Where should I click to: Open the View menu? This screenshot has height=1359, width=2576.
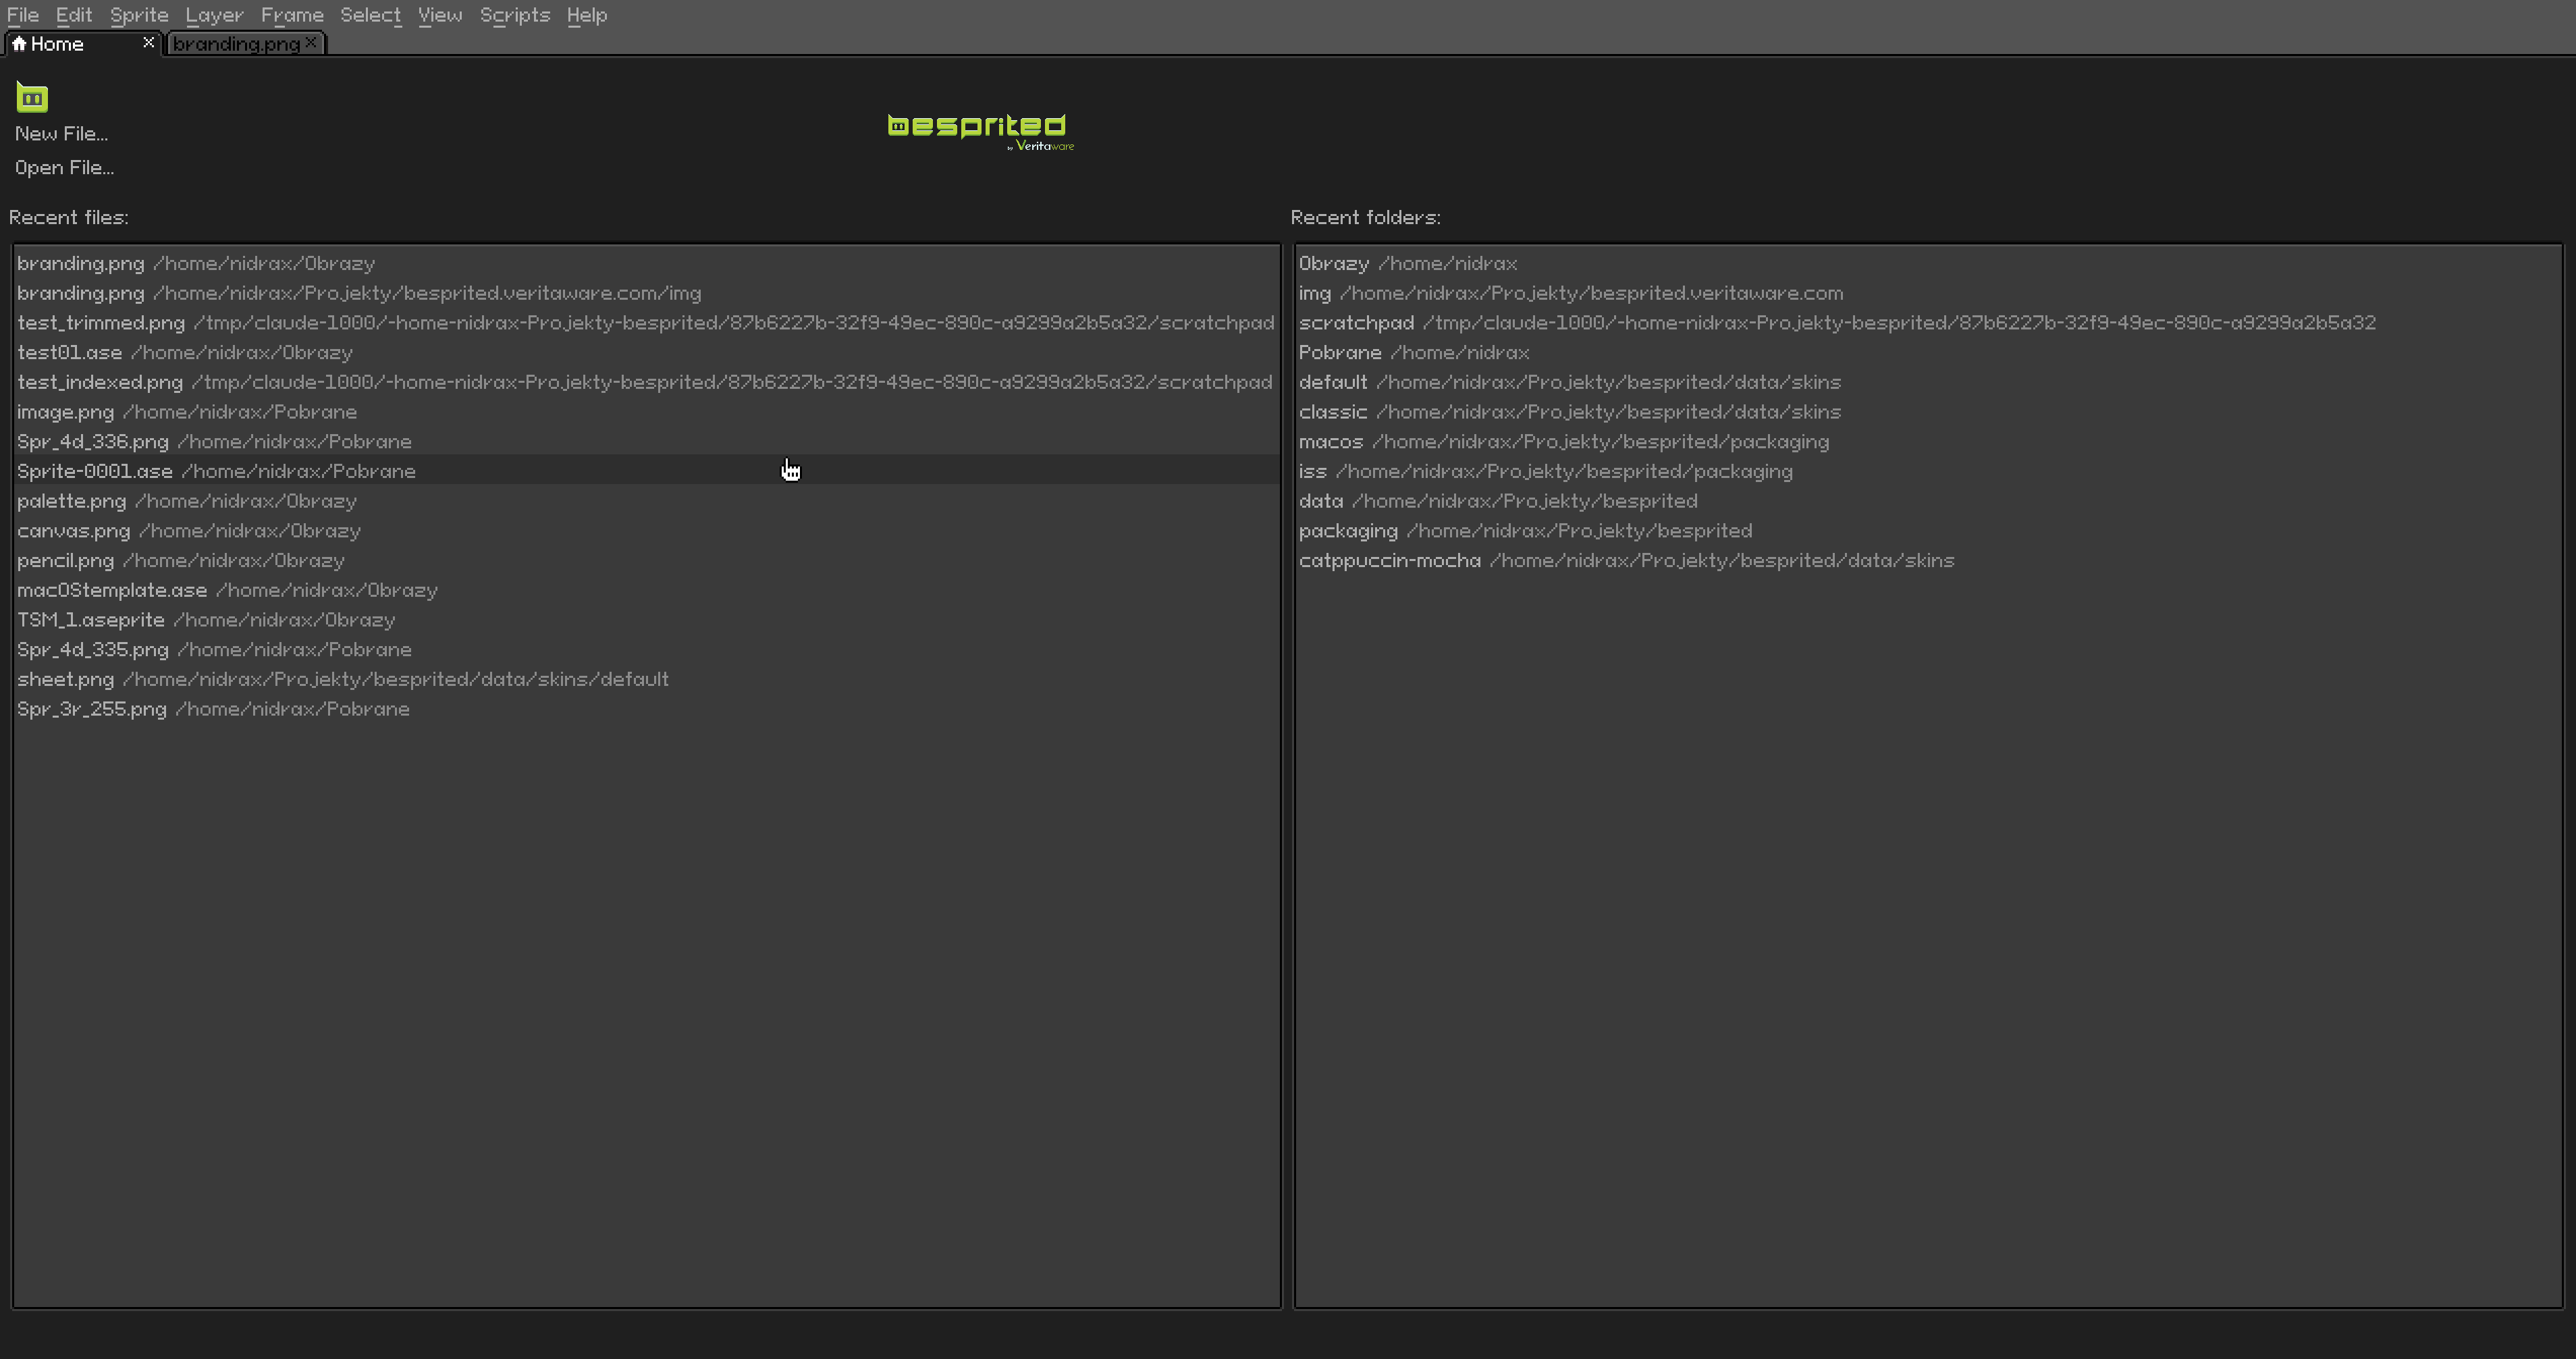[440, 15]
